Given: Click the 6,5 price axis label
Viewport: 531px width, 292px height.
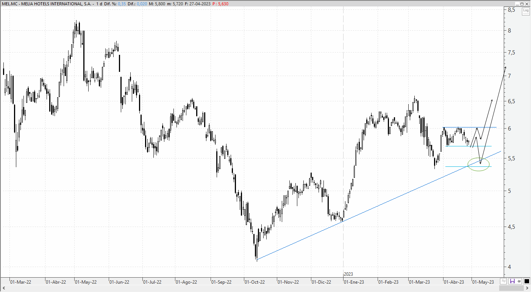Looking at the screenshot, I should pyautogui.click(x=511, y=101).
